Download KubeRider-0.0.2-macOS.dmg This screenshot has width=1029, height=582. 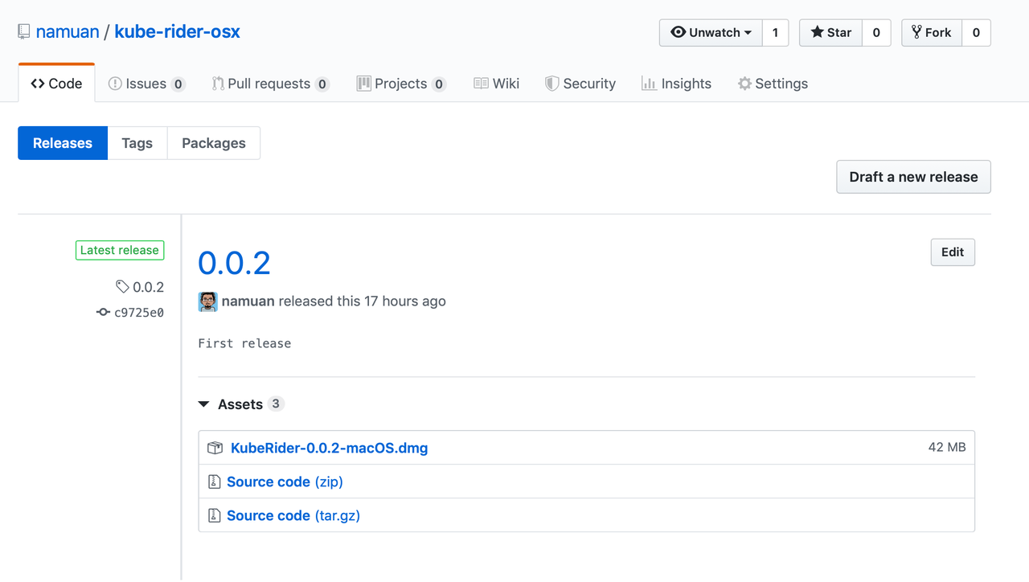pos(329,449)
